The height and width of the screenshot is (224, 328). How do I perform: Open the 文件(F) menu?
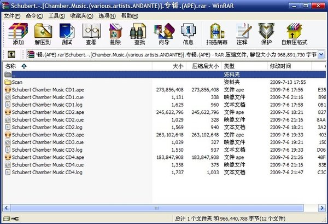coord(12,16)
